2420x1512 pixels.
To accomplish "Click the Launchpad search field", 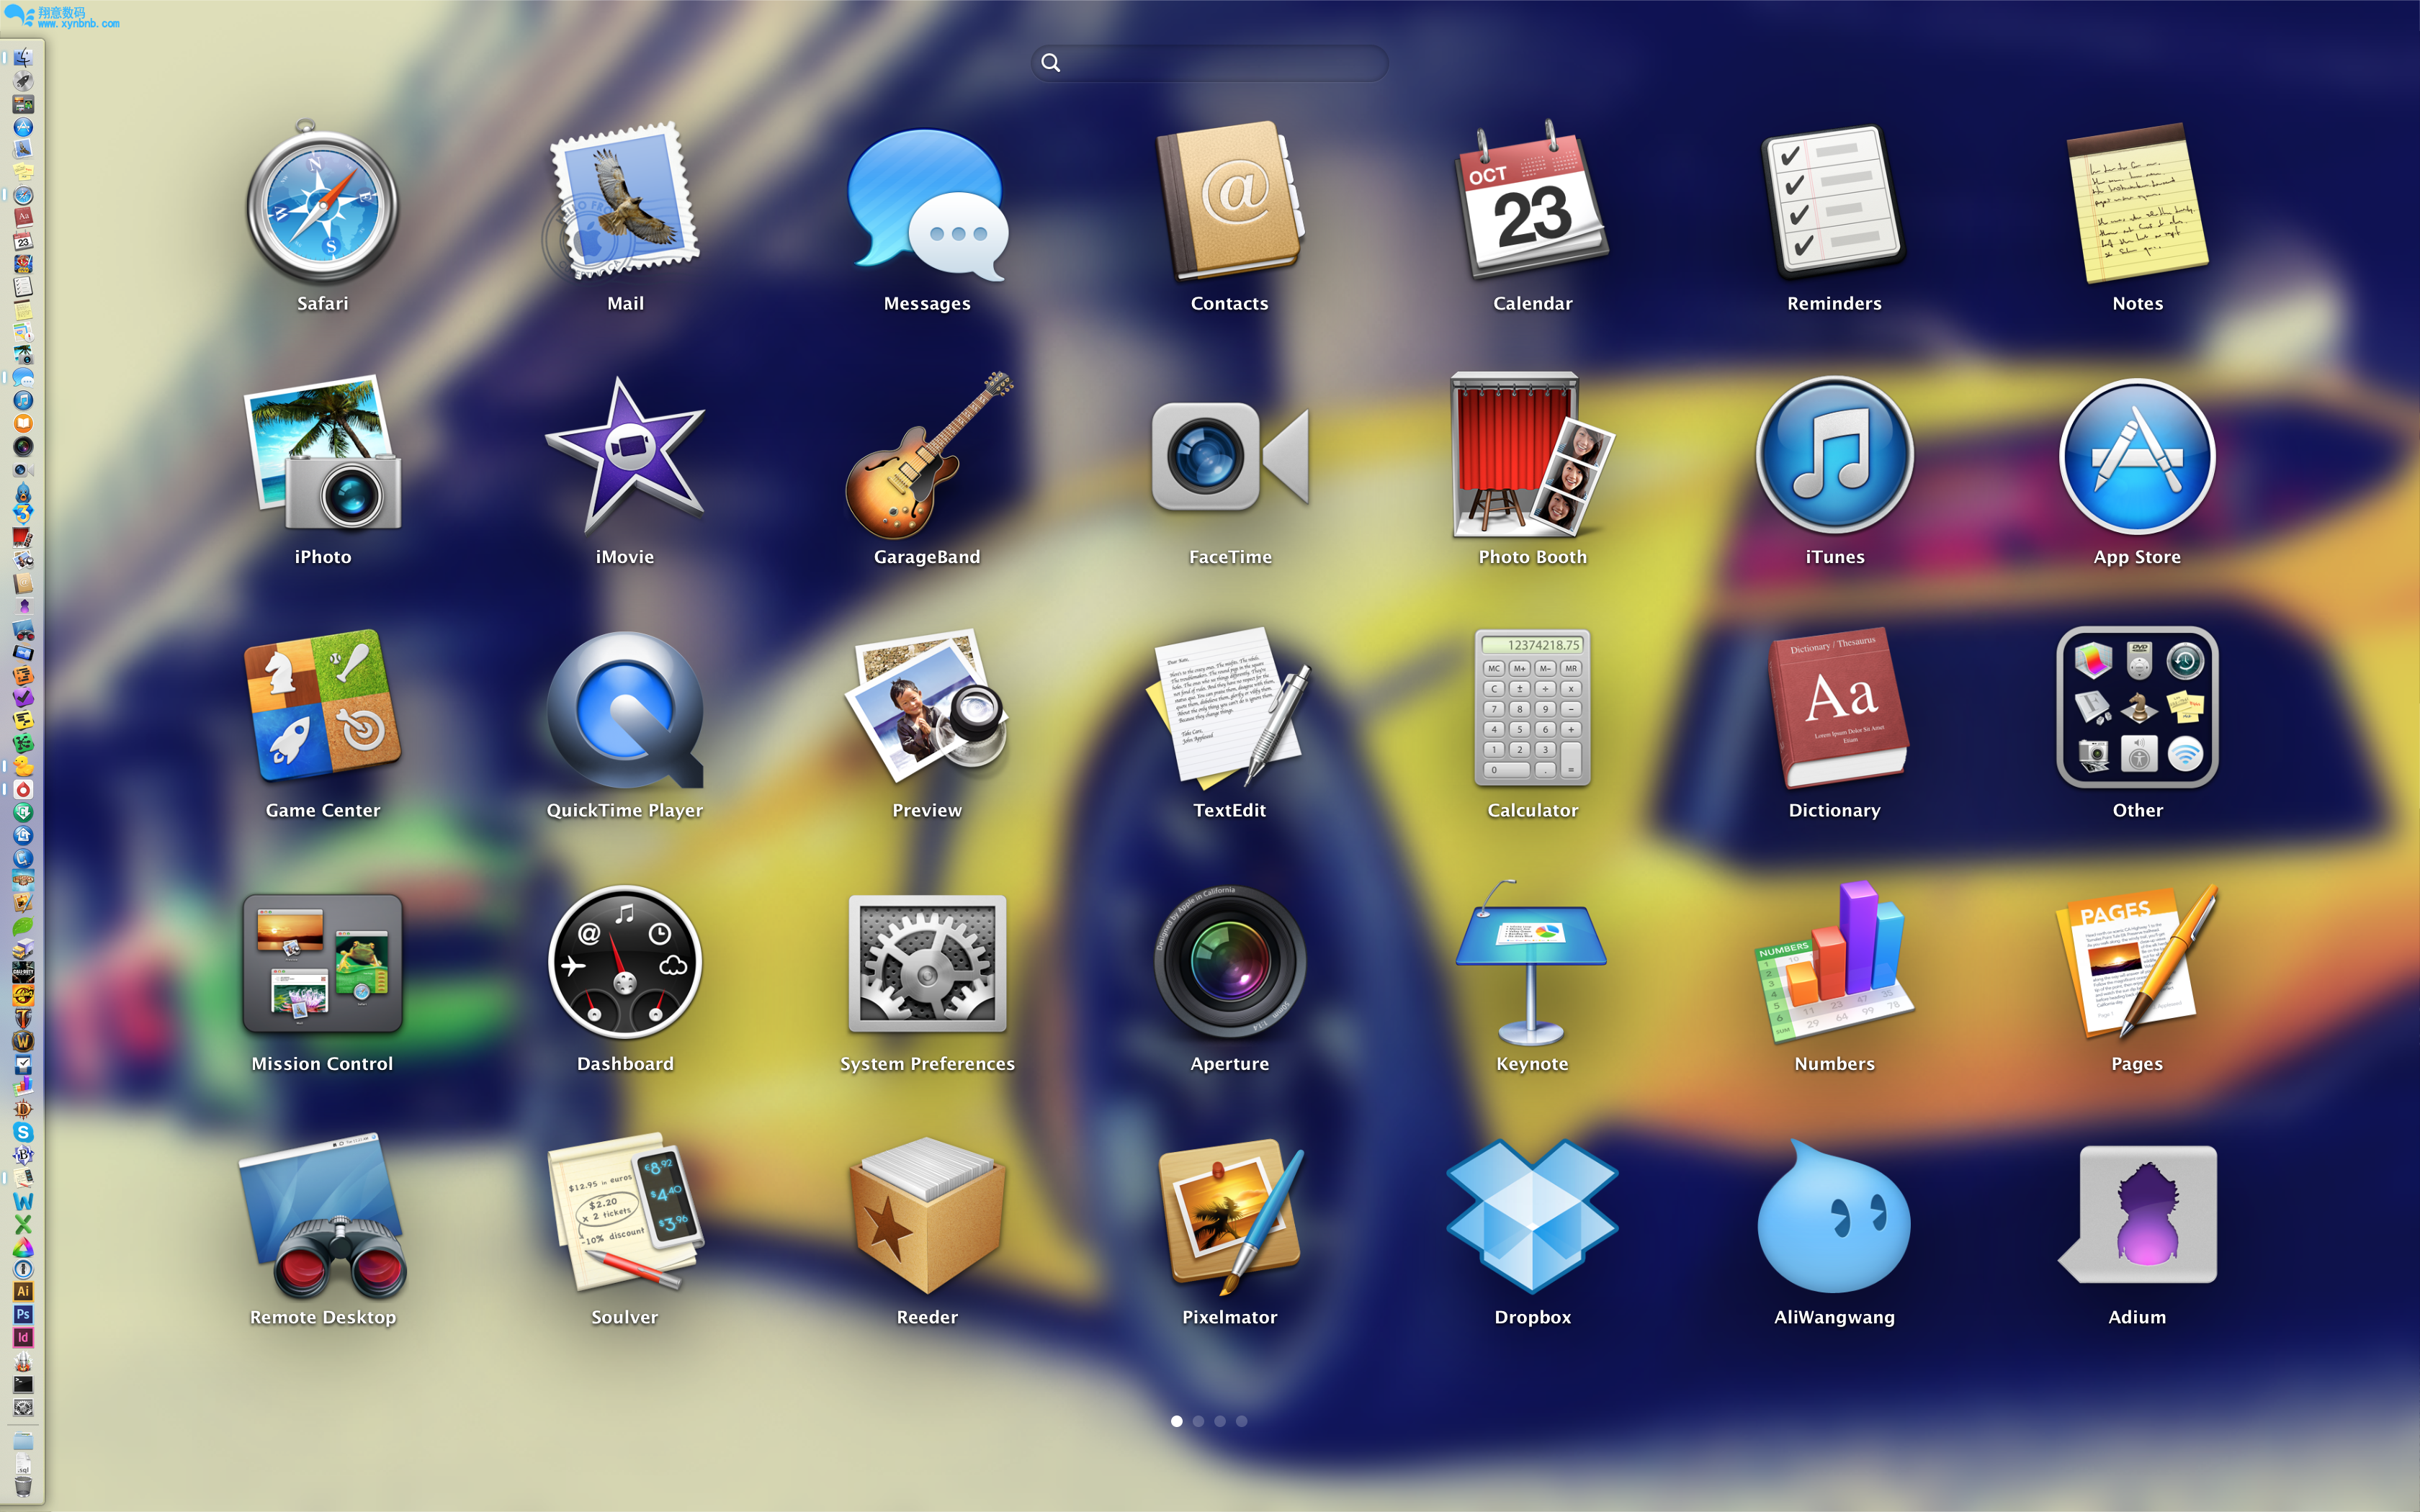I will click(x=1209, y=63).
